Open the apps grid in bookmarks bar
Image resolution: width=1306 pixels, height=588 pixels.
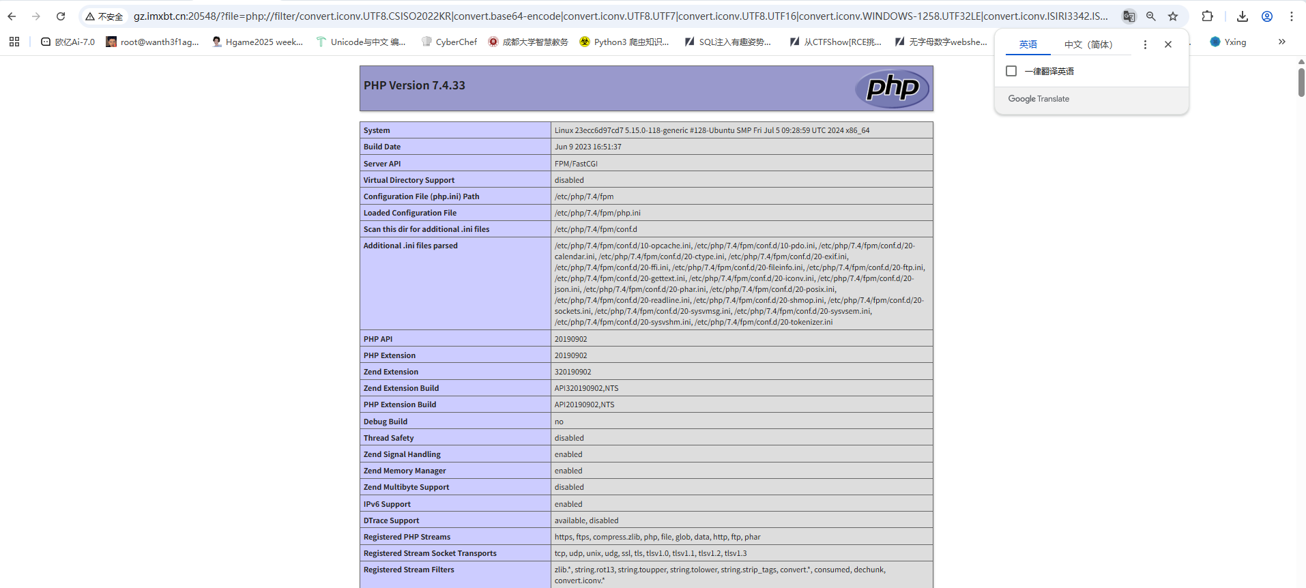tap(14, 42)
